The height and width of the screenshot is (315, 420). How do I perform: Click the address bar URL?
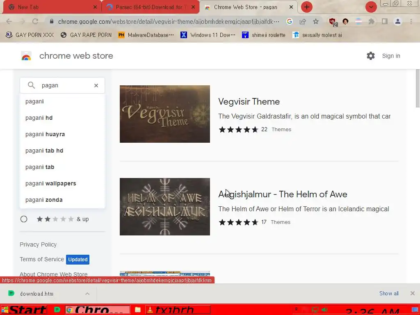click(169, 21)
